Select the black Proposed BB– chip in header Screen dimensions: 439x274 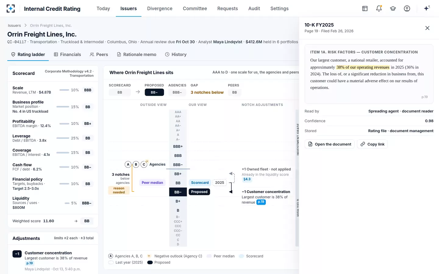coord(154,92)
